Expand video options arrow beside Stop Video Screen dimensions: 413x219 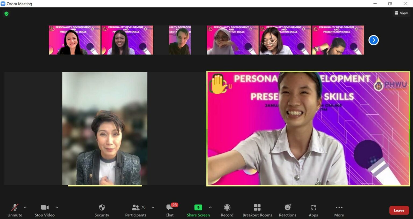57,207
